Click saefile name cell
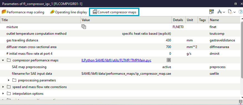Image resolution: width=243 pixels, height=105 pixels. coord(214,74)
